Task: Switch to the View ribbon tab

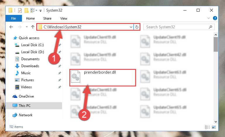Action: pyautogui.click(x=64, y=18)
